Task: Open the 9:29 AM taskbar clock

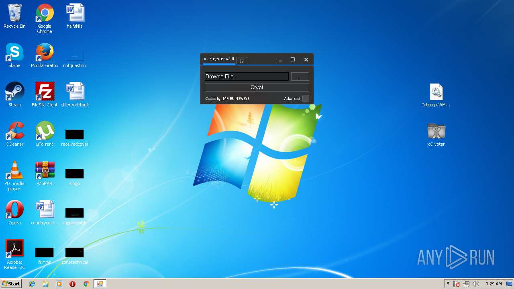Action: (494, 284)
